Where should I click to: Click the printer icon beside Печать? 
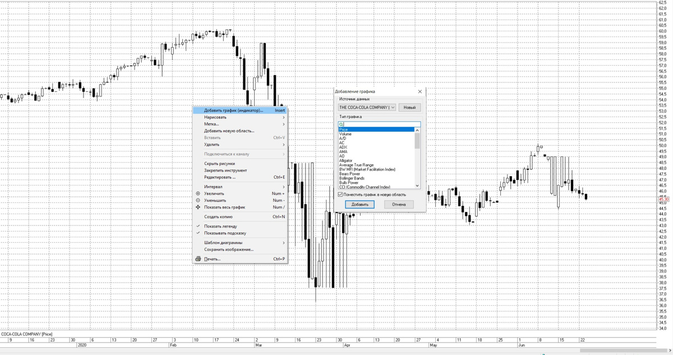198,259
